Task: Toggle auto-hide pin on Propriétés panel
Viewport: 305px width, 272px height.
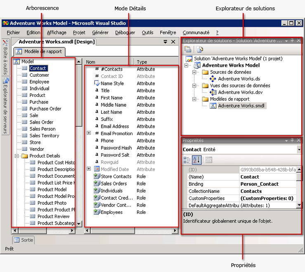Action: point(292,140)
